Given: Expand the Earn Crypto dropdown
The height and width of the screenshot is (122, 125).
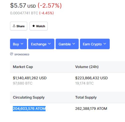Looking at the screenshot, I should [95, 44].
